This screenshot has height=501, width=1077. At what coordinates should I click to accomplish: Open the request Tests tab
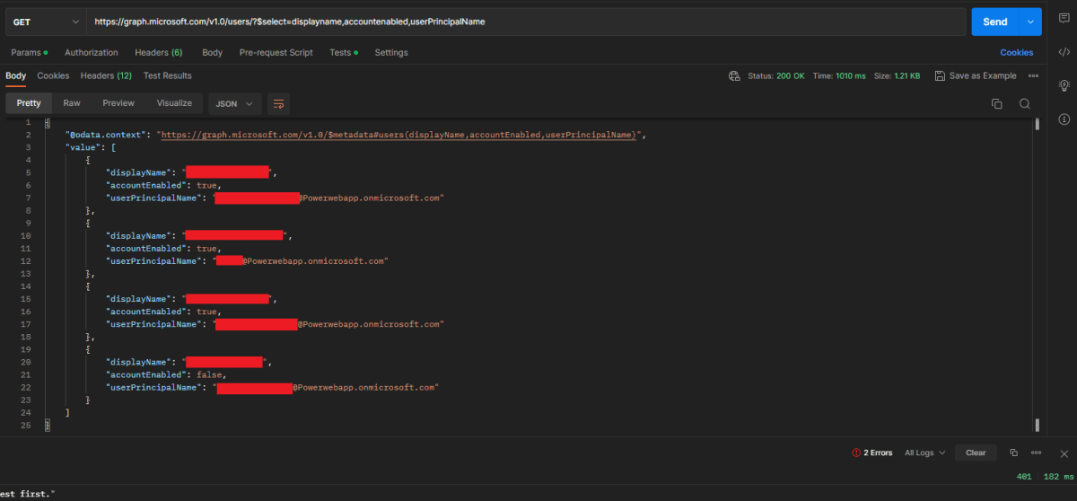point(343,53)
